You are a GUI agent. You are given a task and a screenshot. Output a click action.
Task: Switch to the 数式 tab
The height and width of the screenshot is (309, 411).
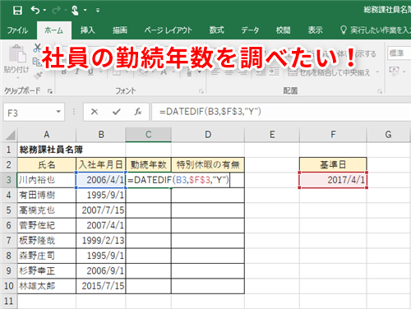click(217, 30)
